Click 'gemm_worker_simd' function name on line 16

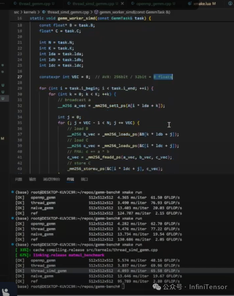coord(76,18)
